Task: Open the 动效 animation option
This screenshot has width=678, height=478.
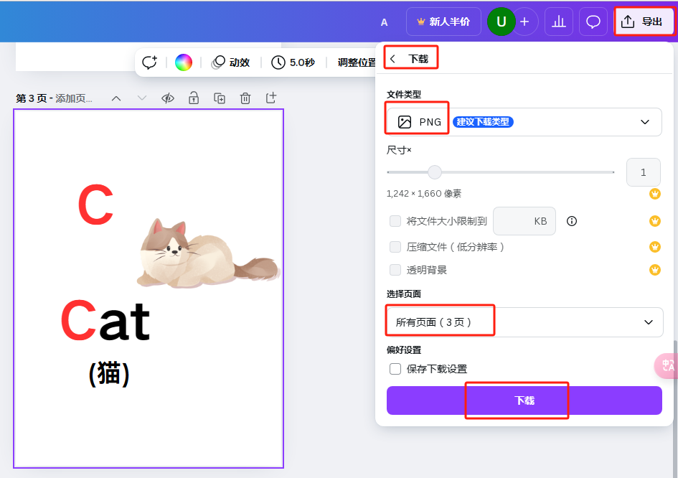Action: click(x=230, y=62)
